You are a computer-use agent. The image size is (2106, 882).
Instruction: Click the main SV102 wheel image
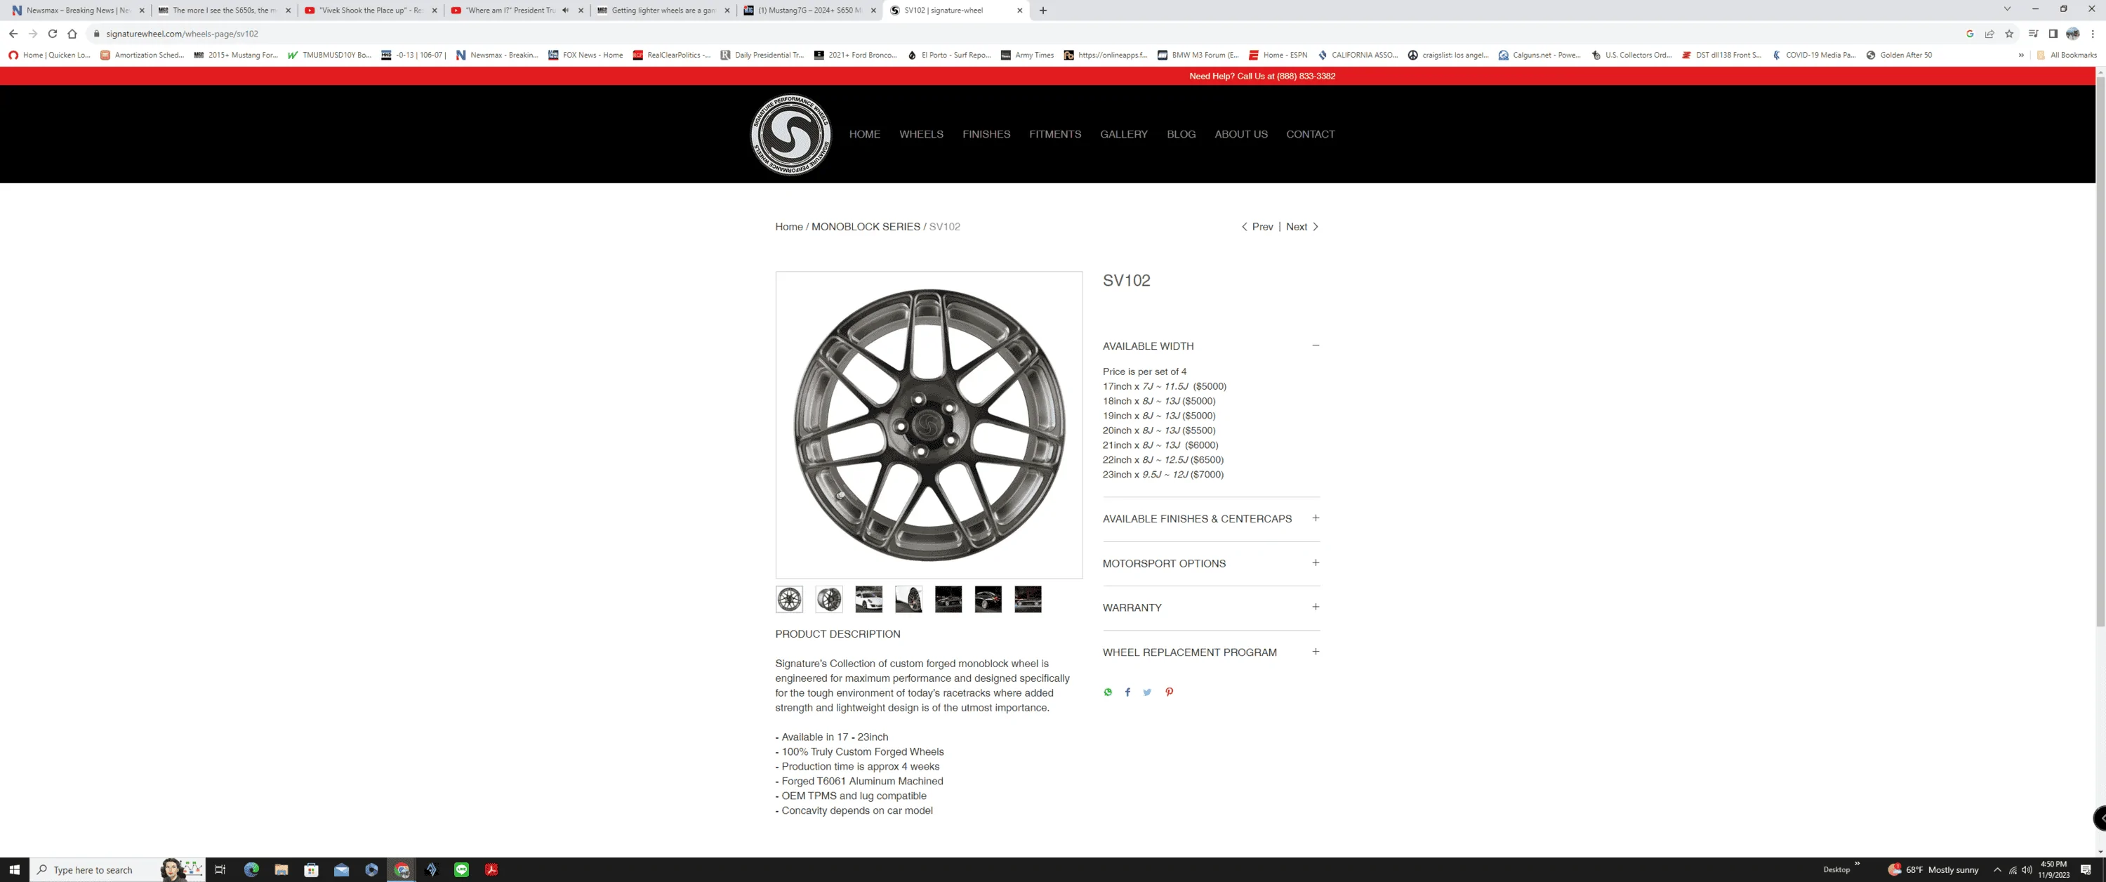pos(929,425)
